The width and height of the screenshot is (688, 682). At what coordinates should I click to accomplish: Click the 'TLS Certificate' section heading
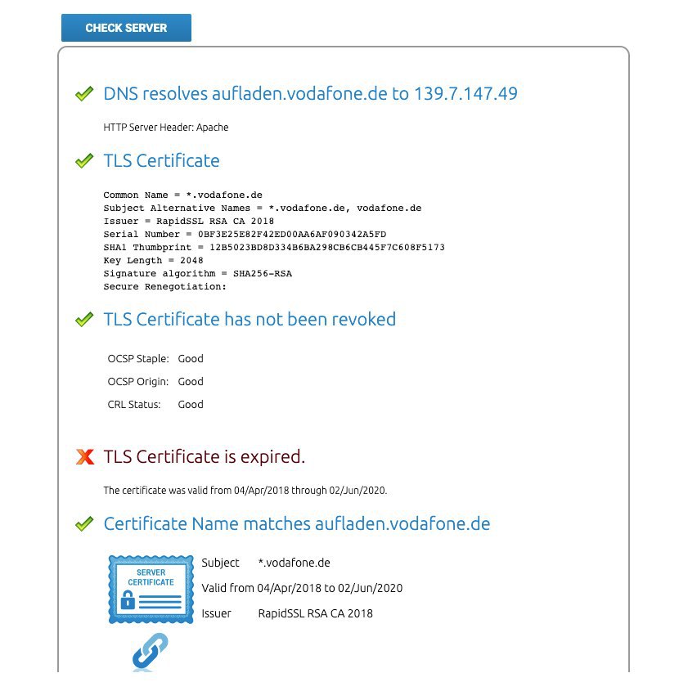click(x=161, y=161)
